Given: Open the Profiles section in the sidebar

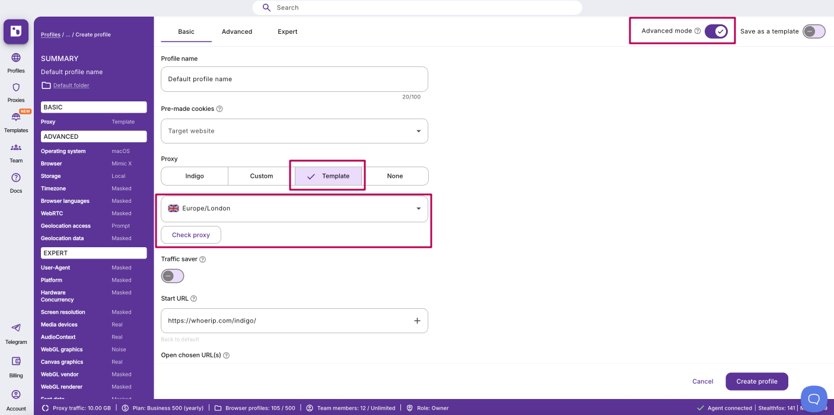Looking at the screenshot, I should pos(15,62).
